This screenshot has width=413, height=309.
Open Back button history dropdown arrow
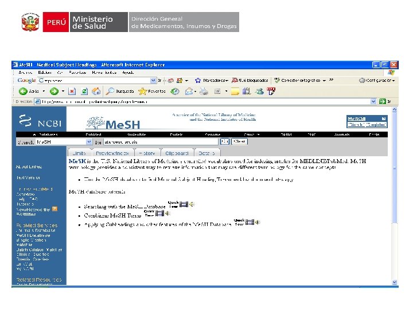[x=44, y=91]
